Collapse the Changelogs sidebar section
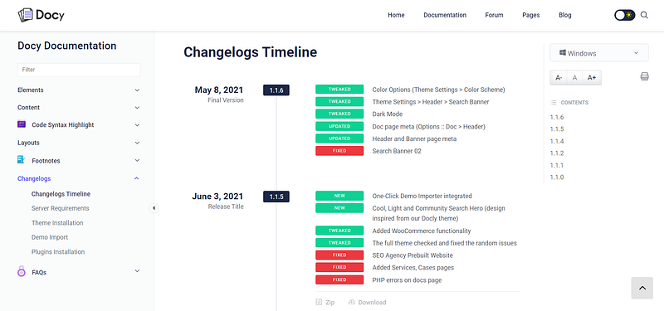The image size is (664, 311). 136,178
